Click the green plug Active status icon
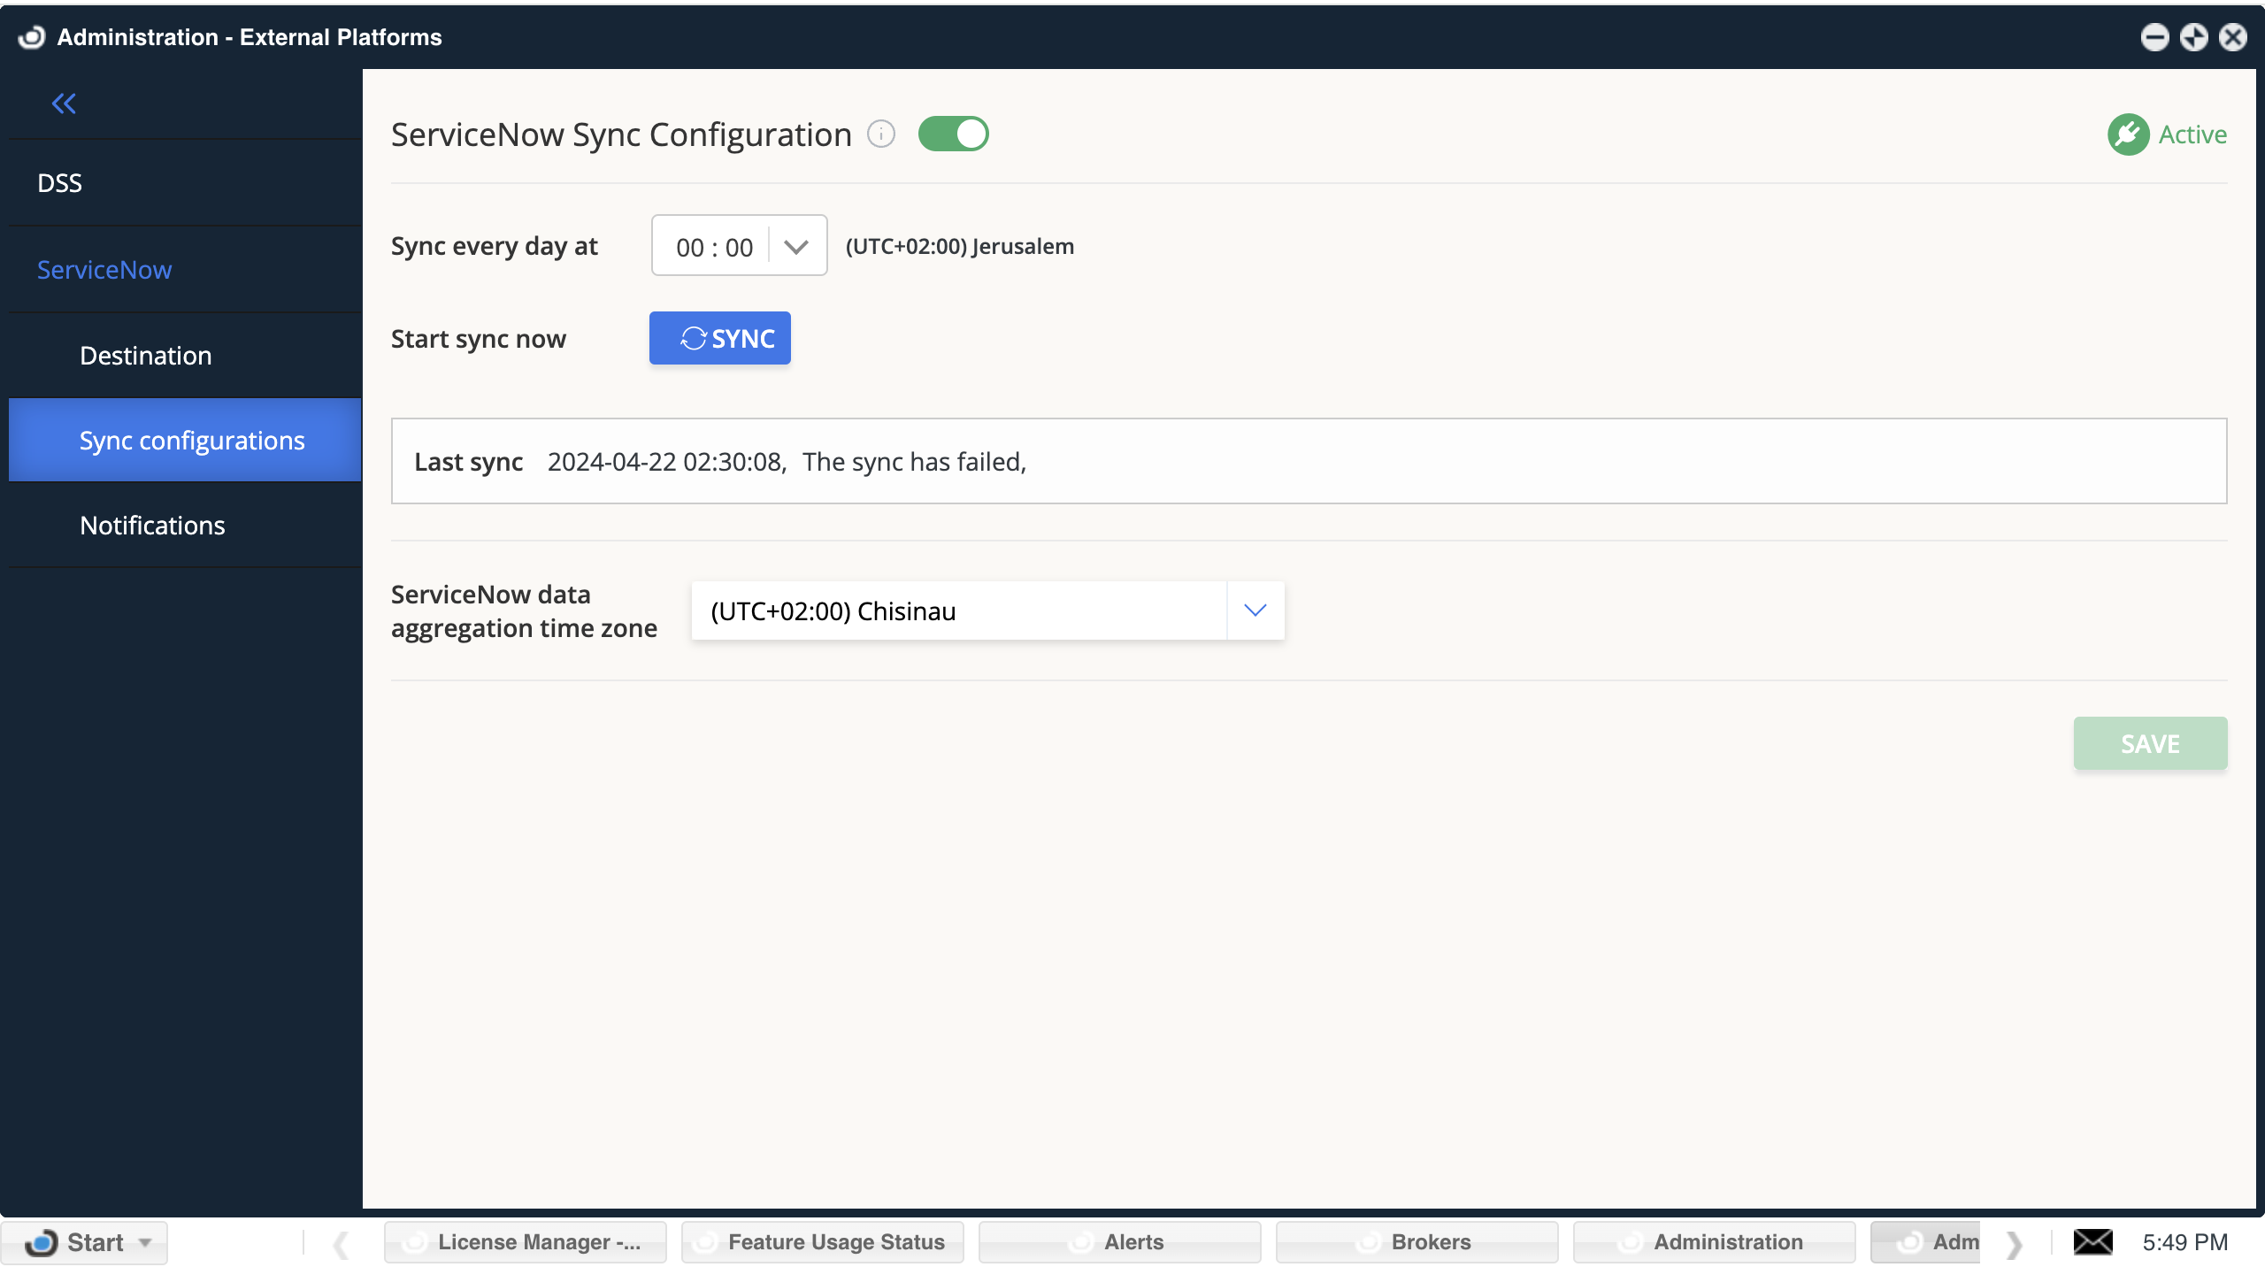 pyautogui.click(x=2129, y=134)
